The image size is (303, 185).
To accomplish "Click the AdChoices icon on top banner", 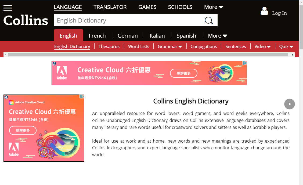I will click(245, 63).
